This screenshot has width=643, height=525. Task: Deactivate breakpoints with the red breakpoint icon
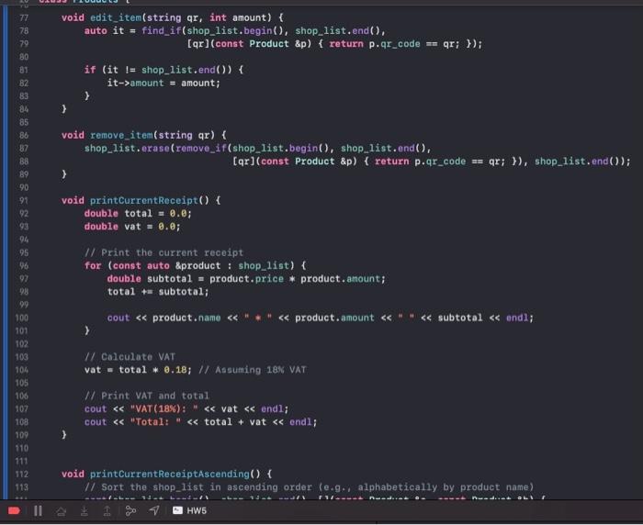pyautogui.click(x=14, y=510)
